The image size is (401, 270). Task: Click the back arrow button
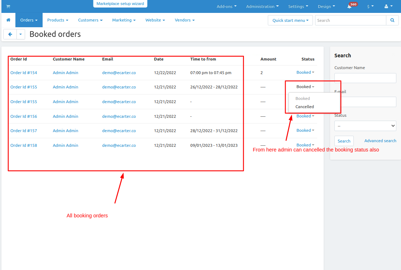[x=10, y=34]
